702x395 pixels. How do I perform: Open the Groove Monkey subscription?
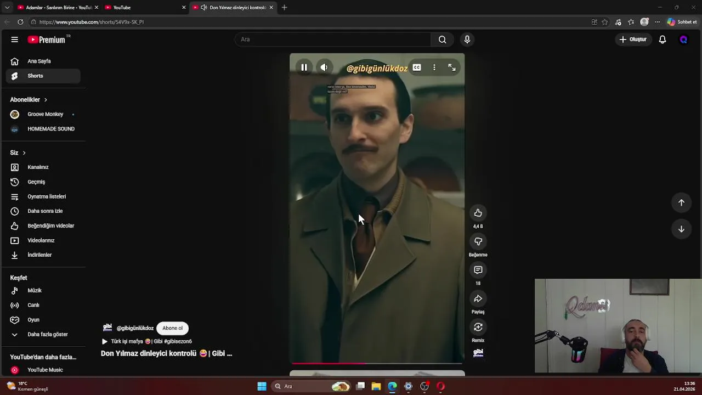(43, 114)
